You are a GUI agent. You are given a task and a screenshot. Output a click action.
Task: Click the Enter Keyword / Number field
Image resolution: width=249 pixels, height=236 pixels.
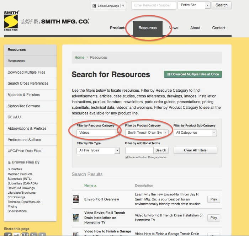(x=153, y=5)
